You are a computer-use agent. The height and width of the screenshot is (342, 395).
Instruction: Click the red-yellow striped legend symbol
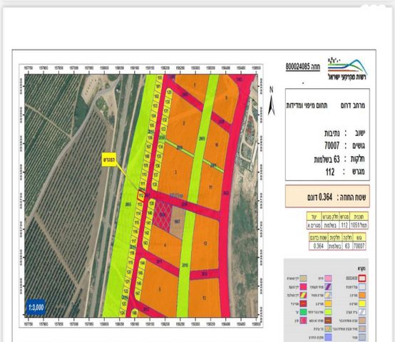point(303,295)
